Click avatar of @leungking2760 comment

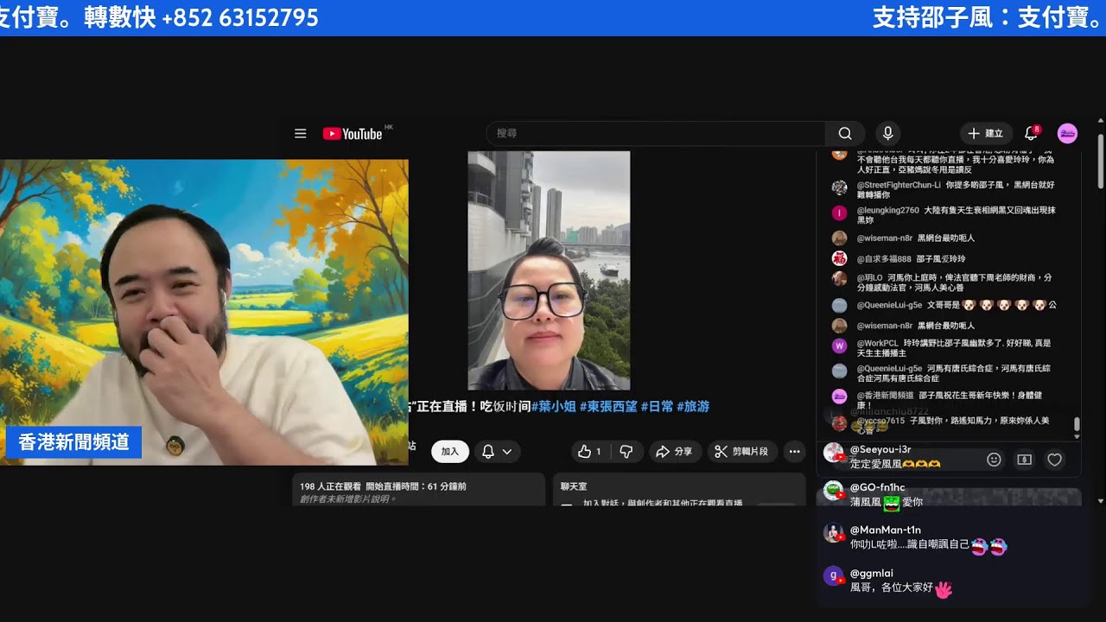click(x=839, y=213)
